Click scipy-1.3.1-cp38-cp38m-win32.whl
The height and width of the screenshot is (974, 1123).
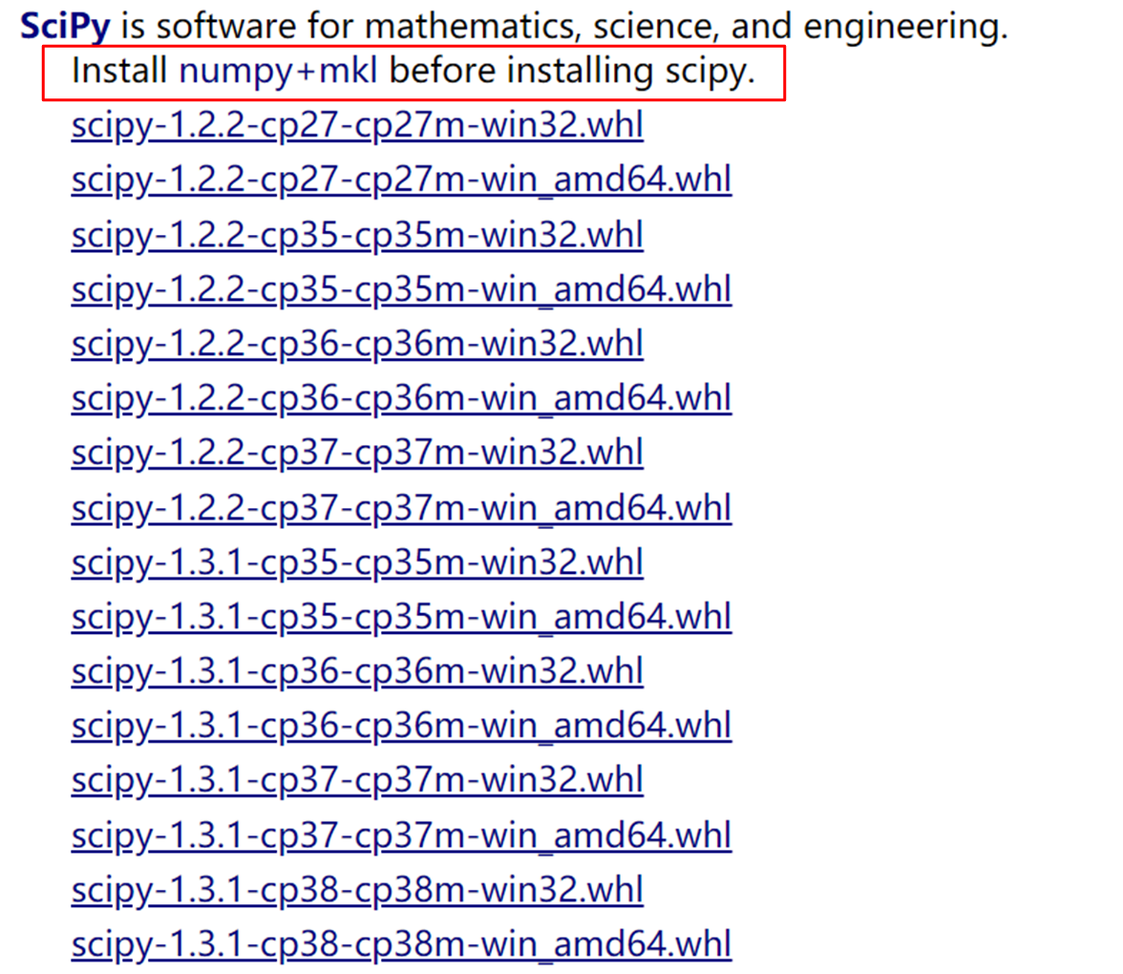pyautogui.click(x=357, y=891)
